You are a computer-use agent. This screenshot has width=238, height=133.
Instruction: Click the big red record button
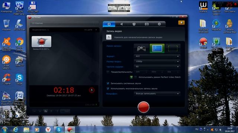tap(143, 107)
